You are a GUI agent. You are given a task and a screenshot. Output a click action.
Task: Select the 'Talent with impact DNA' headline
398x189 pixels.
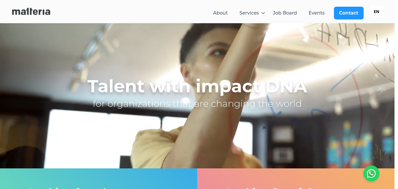(x=197, y=86)
